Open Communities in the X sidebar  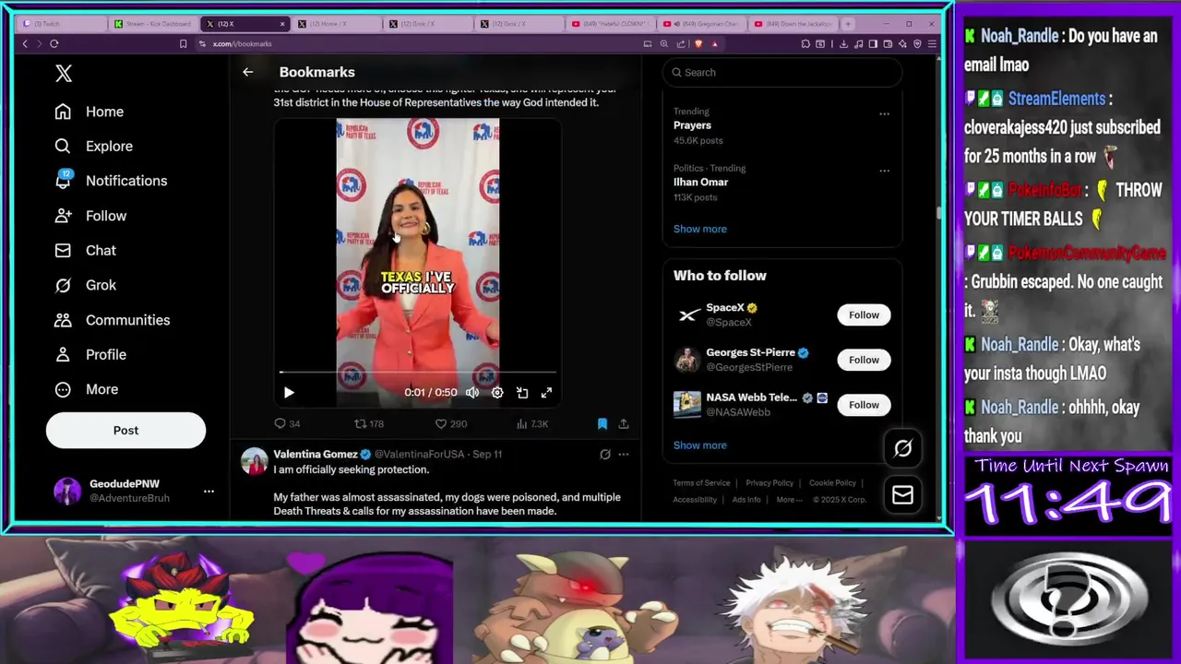(112, 320)
